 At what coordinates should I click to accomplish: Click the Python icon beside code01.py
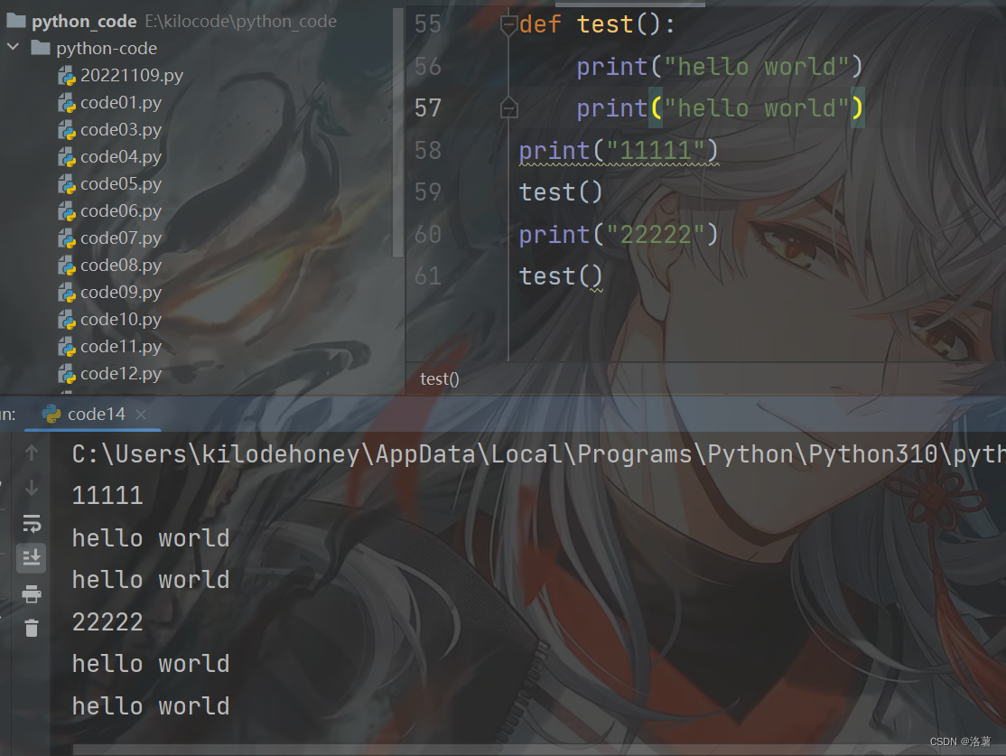[67, 103]
